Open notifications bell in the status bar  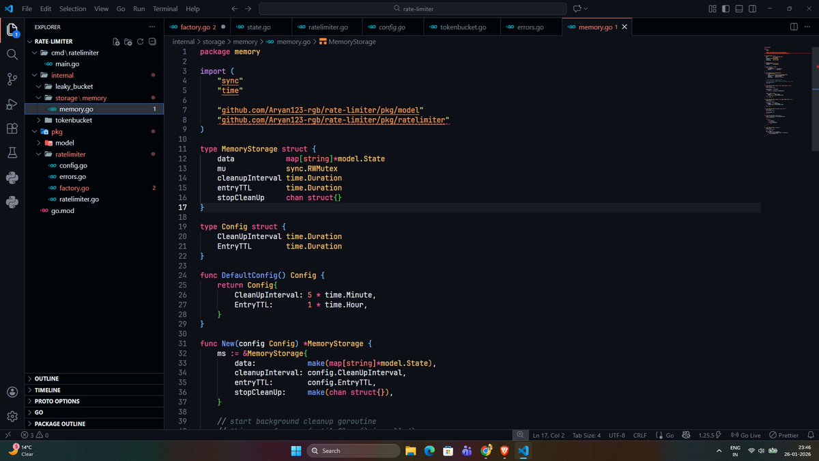[x=809, y=435]
